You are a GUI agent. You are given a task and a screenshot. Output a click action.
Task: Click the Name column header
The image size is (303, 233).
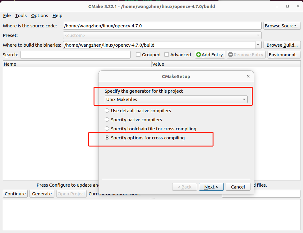coord(77,64)
